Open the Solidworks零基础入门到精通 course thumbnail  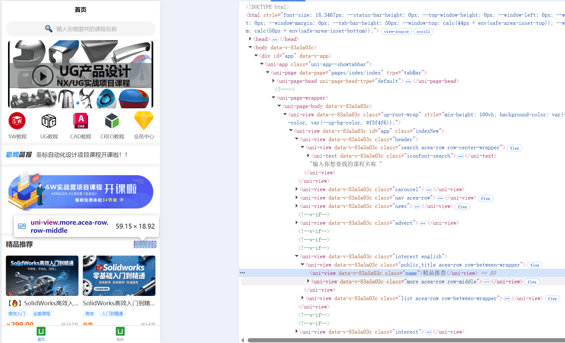coord(119,276)
